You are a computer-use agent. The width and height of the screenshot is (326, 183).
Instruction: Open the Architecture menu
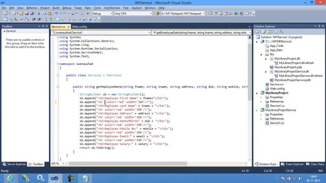coord(112,8)
